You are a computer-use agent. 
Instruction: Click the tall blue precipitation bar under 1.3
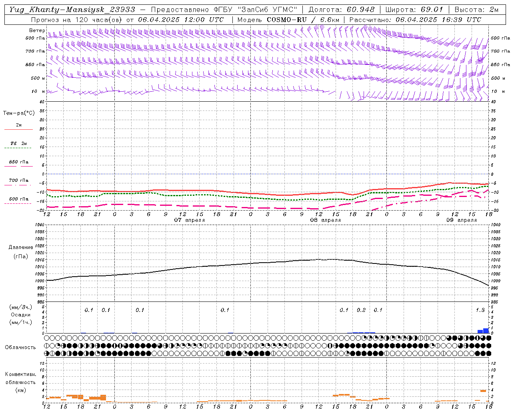(486, 331)
